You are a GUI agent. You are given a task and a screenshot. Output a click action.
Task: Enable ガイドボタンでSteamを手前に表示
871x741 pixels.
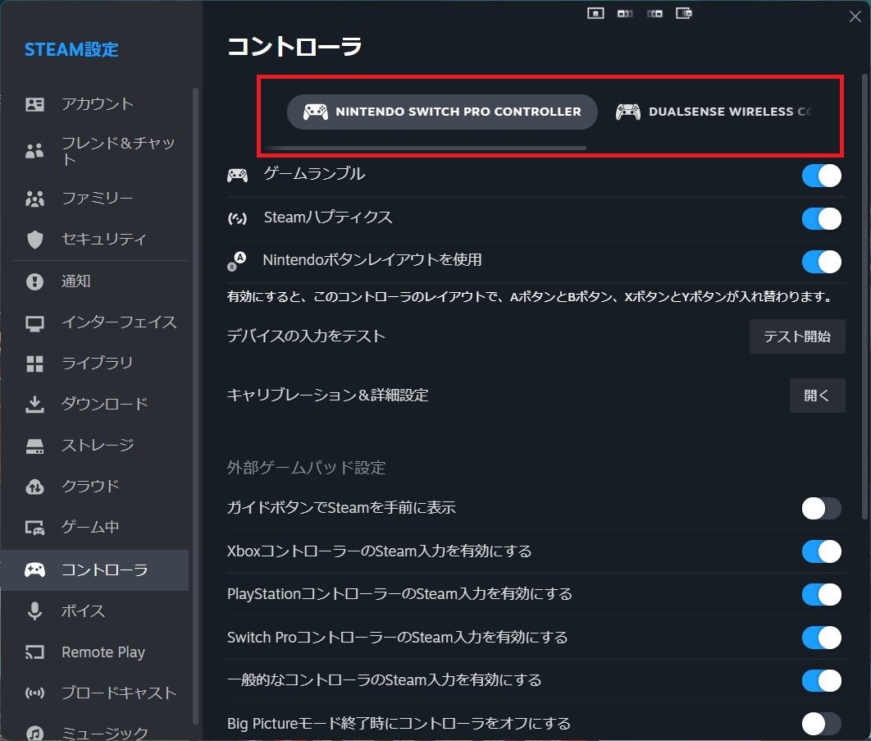[821, 508]
